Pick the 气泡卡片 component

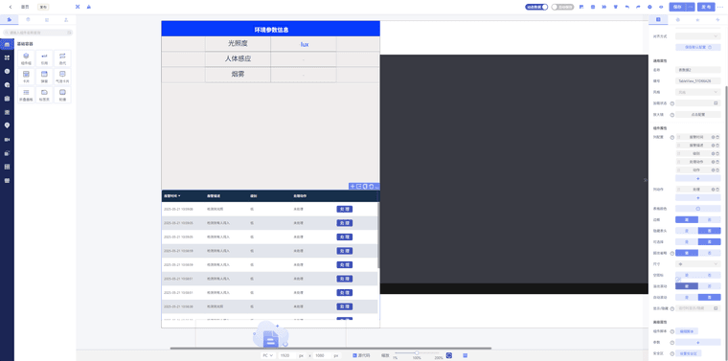point(62,77)
